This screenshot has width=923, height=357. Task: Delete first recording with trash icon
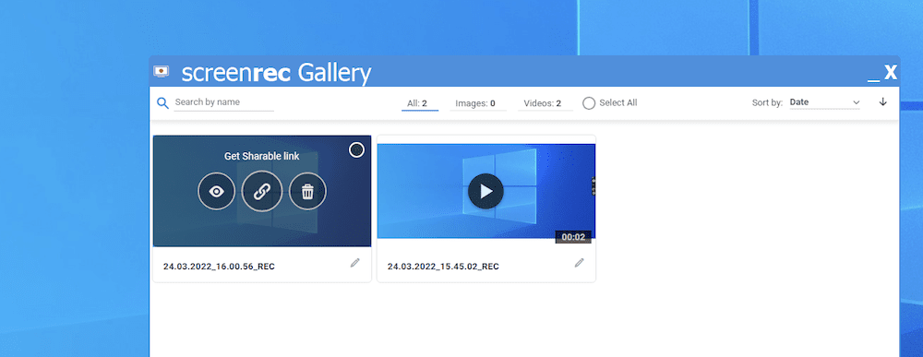(x=307, y=191)
